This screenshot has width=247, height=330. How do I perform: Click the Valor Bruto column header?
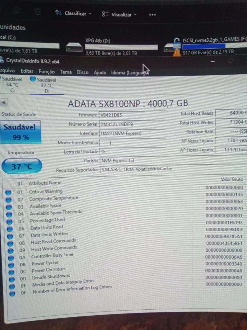[232, 179]
